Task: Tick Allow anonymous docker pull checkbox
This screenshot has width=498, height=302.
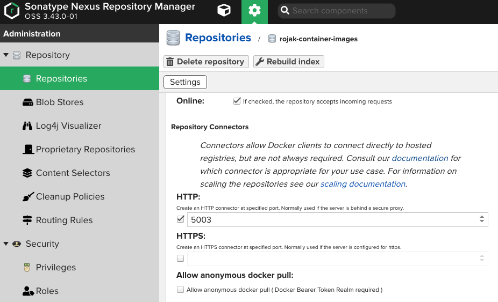Action: (x=180, y=289)
